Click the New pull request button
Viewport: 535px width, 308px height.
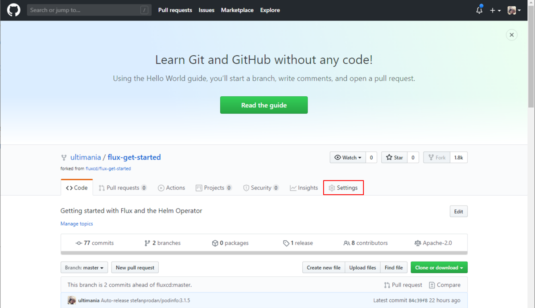click(x=135, y=267)
